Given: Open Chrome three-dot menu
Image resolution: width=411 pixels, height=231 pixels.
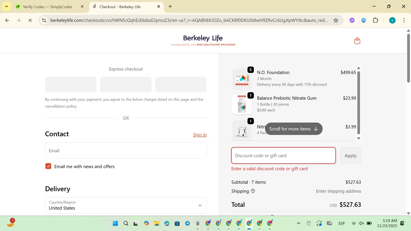Looking at the screenshot, I should pos(404,20).
